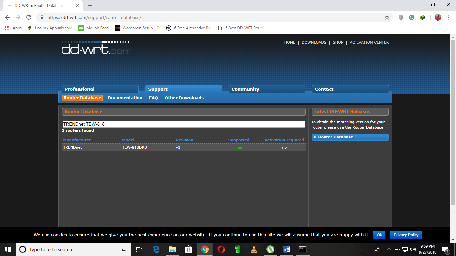
Task: Switch to the Support tab
Action: (x=184, y=89)
